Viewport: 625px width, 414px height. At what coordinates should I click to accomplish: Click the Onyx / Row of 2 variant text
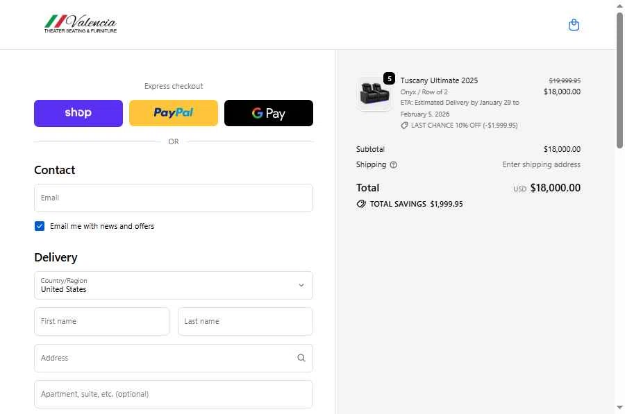coord(424,92)
